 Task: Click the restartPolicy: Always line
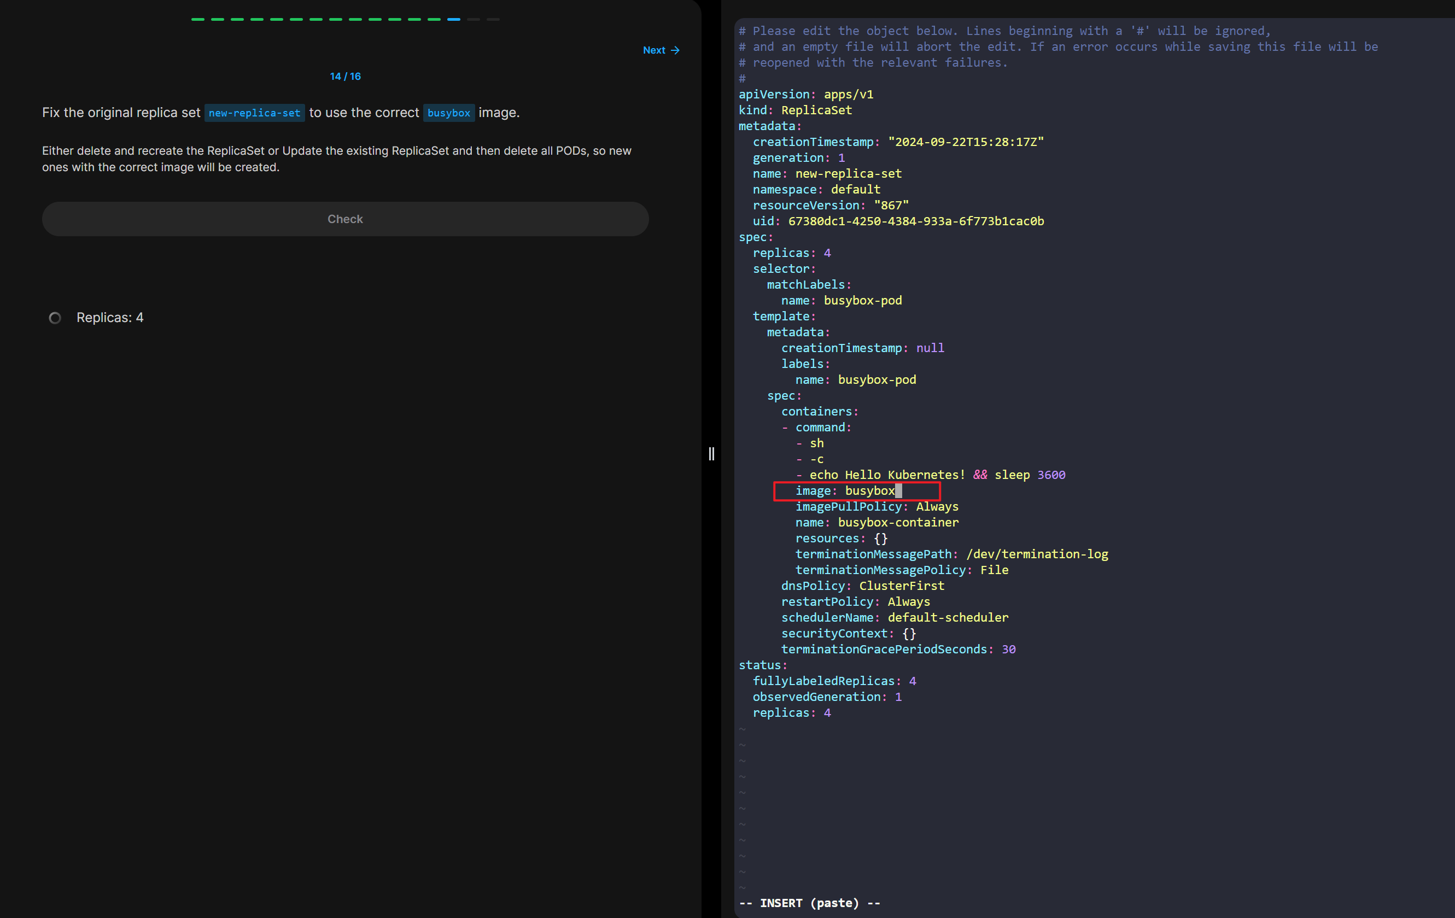click(x=855, y=601)
